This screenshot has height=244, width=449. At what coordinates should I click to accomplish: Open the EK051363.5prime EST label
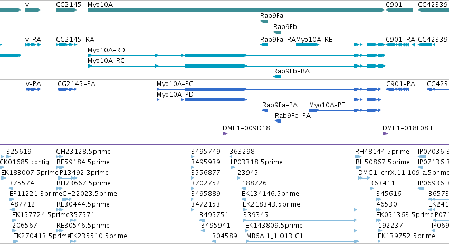405,215
